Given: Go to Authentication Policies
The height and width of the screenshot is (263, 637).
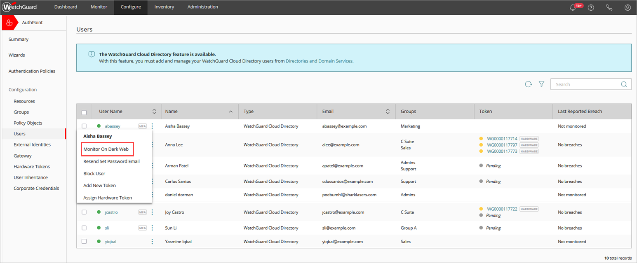Looking at the screenshot, I should click(x=32, y=71).
